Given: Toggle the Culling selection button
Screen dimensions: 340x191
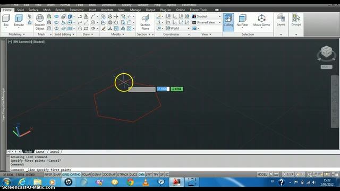Looking at the screenshot, I should [x=228, y=22].
